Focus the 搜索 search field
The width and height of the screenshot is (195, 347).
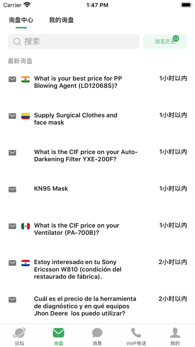tap(73, 42)
